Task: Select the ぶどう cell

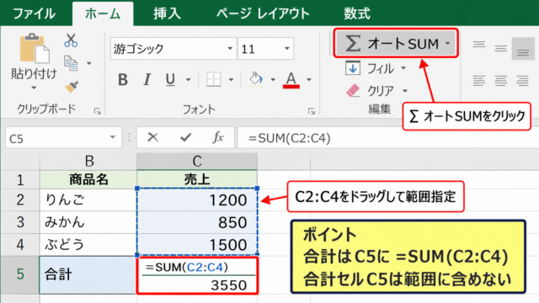Action: tap(88, 244)
